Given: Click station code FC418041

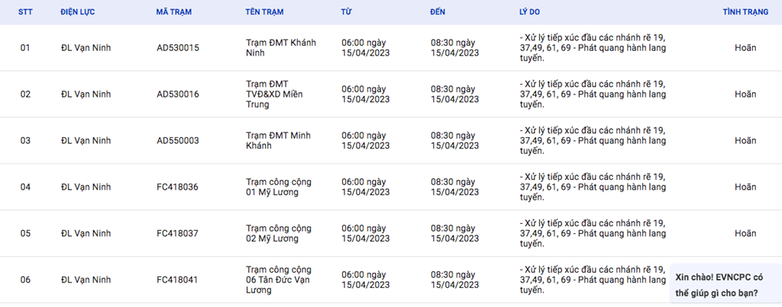Looking at the screenshot, I should (178, 280).
